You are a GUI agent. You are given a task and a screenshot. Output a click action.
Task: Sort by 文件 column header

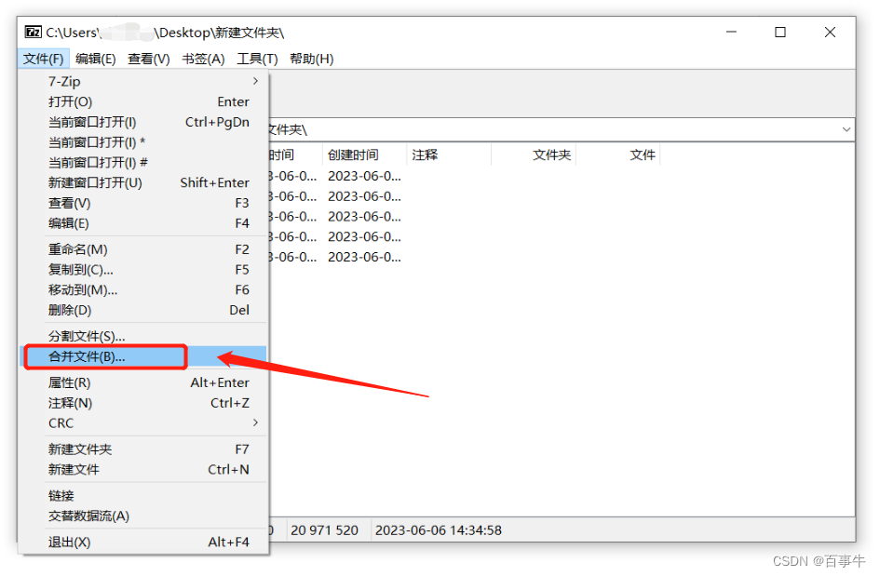pos(618,154)
